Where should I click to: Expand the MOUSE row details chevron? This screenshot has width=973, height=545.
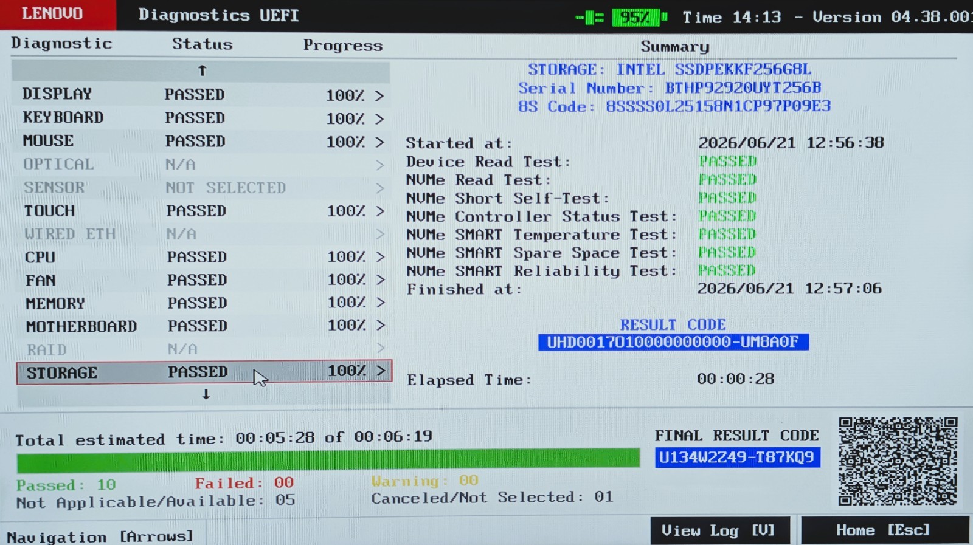pyautogui.click(x=379, y=142)
